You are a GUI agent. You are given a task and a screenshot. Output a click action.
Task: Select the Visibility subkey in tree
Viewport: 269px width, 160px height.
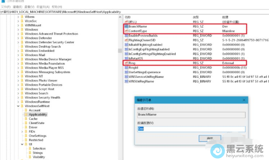(x=39, y=157)
